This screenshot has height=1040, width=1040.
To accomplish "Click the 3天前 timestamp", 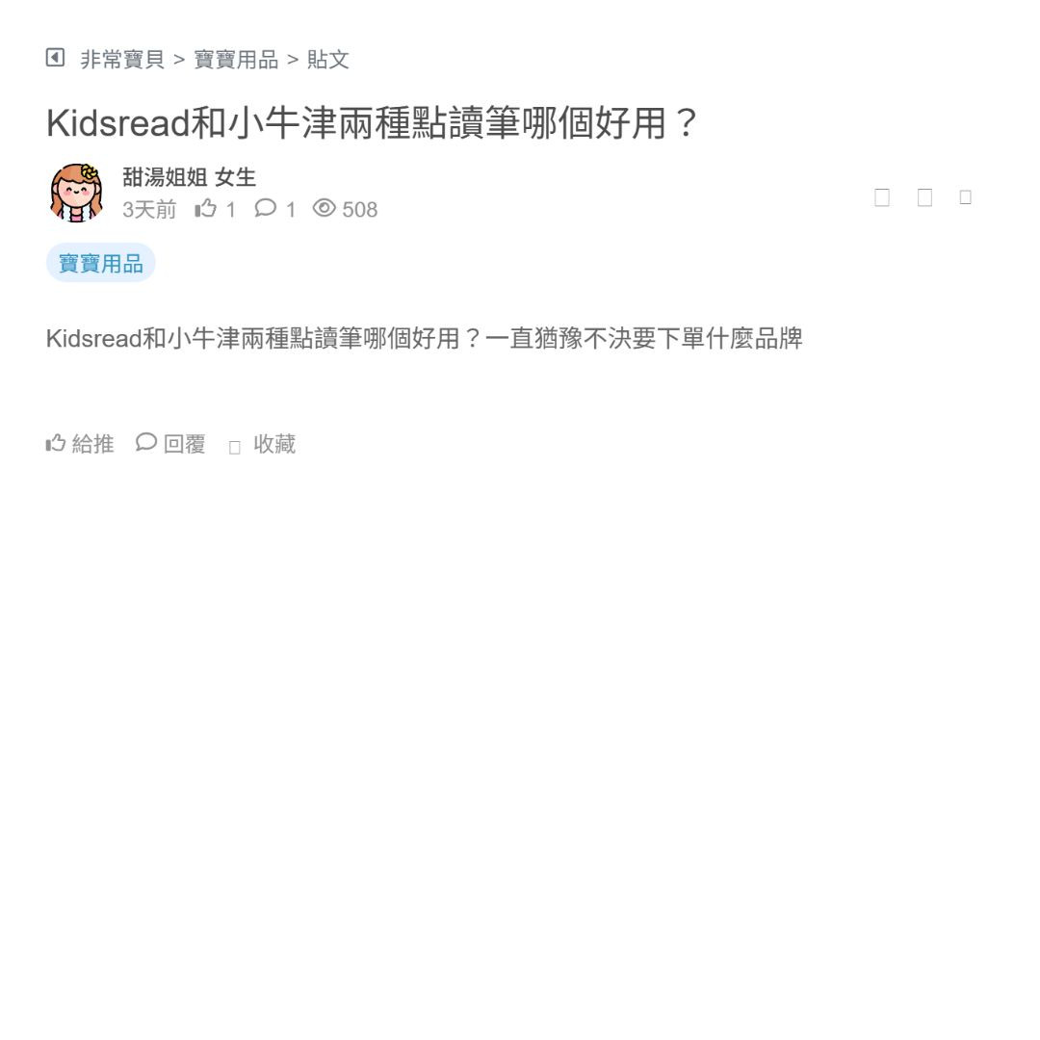I will click(x=149, y=210).
